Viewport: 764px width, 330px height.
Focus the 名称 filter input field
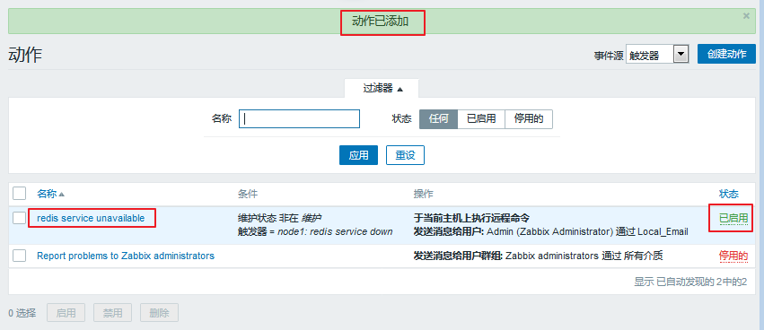299,118
